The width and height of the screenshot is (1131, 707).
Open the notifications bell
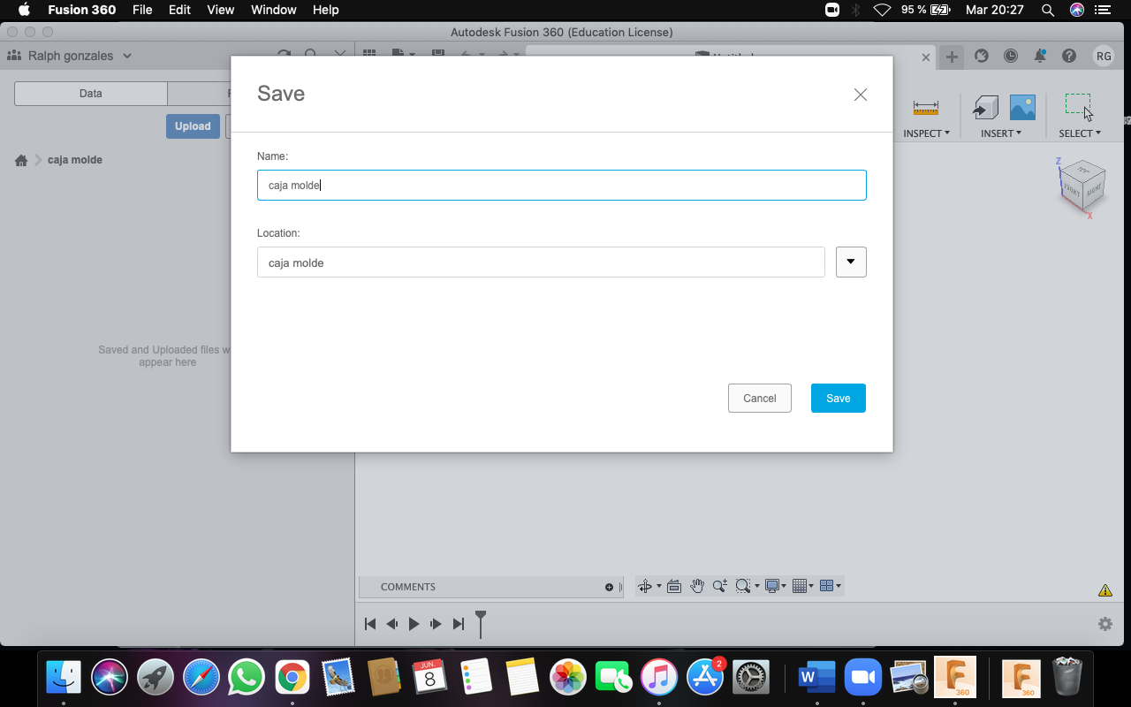[1040, 56]
